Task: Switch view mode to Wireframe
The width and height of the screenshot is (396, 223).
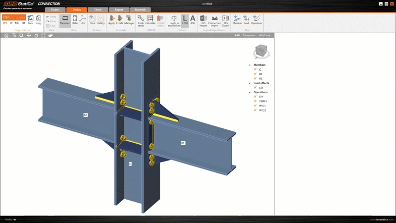Action: pyautogui.click(x=265, y=36)
